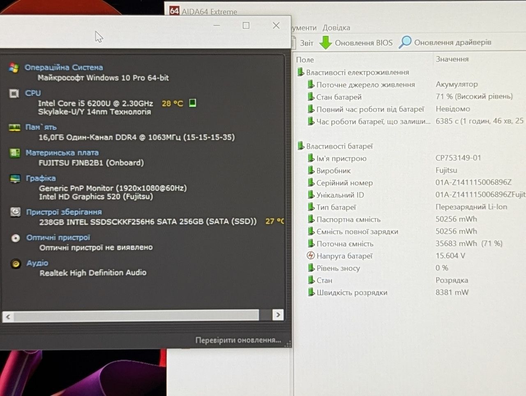Viewport: 526px width, 396px height.
Task: Click the audio speaker icon
Action: tap(16, 264)
